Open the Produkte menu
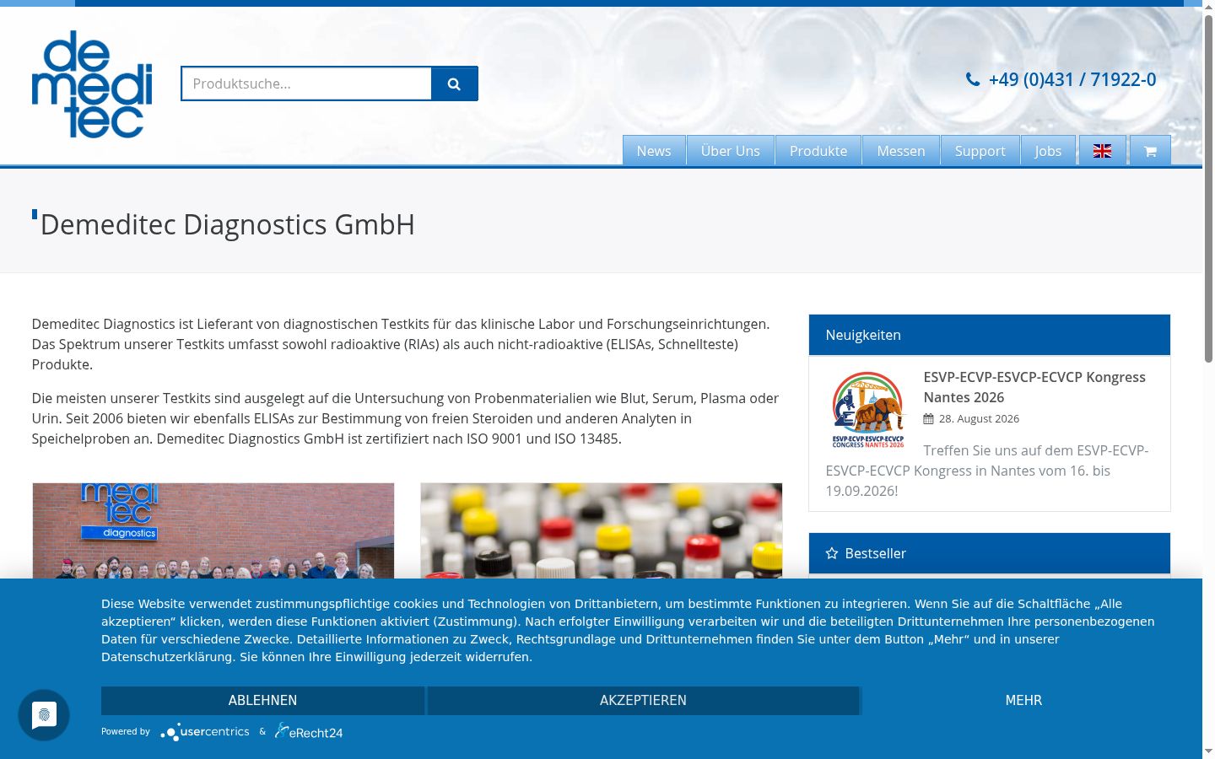Viewport: 1215px width, 759px height. tap(818, 151)
